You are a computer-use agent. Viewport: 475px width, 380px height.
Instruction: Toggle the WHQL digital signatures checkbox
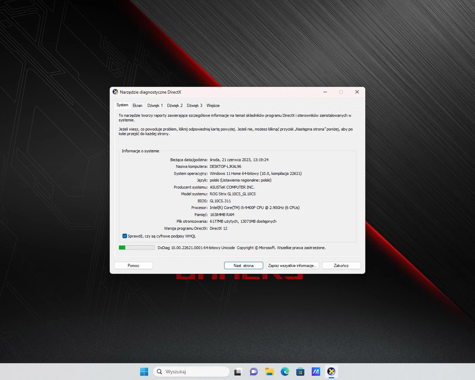click(x=125, y=236)
